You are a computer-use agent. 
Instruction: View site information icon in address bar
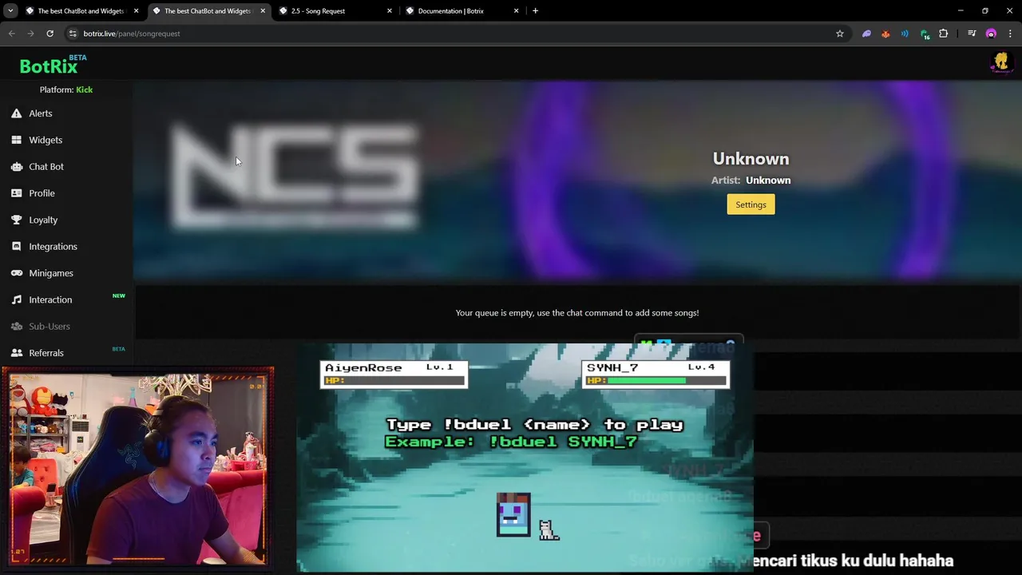point(72,34)
